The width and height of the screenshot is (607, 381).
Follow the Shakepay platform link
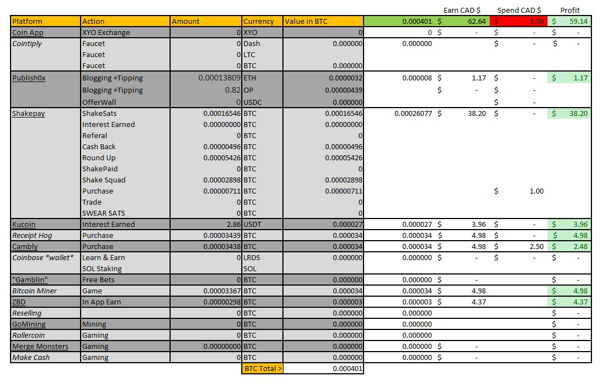point(29,113)
